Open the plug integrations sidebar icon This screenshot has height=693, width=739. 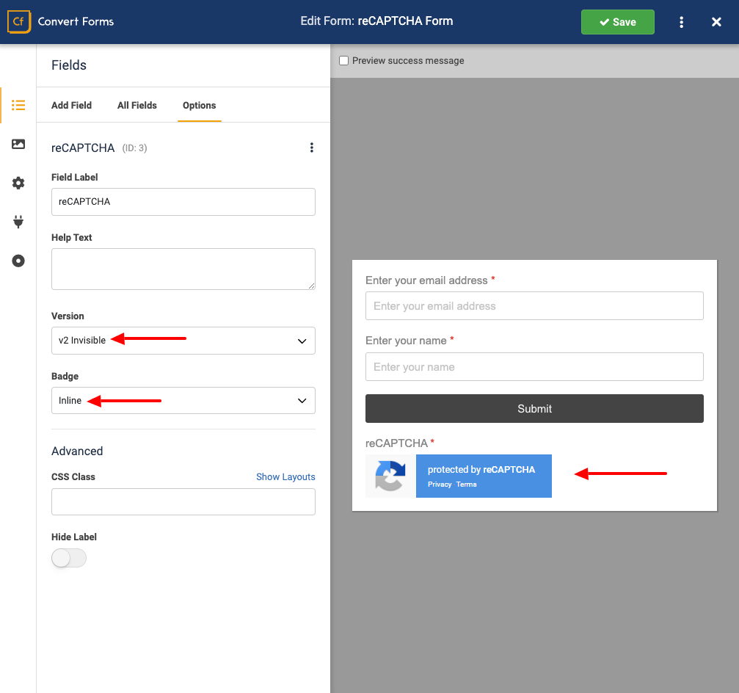point(18,222)
